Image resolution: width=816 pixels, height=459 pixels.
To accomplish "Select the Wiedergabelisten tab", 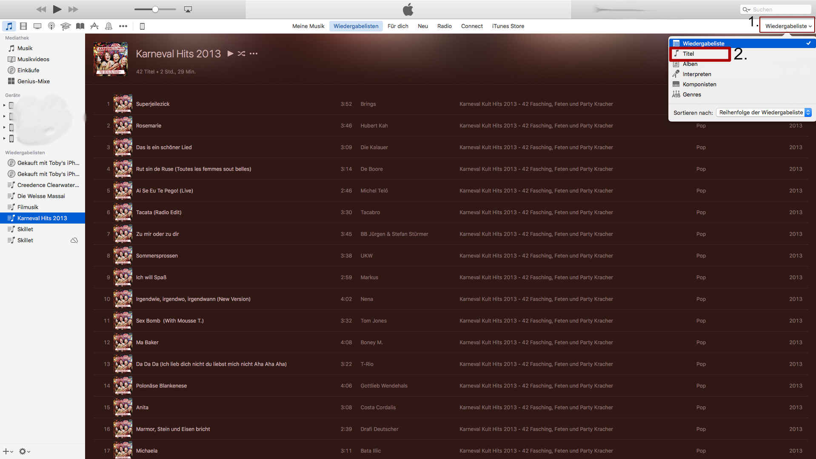I will (356, 26).
